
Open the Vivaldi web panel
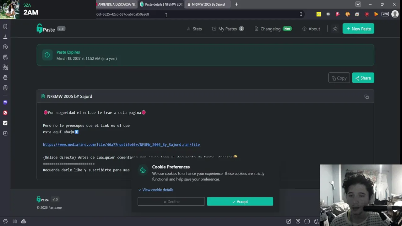[x=5, y=113]
